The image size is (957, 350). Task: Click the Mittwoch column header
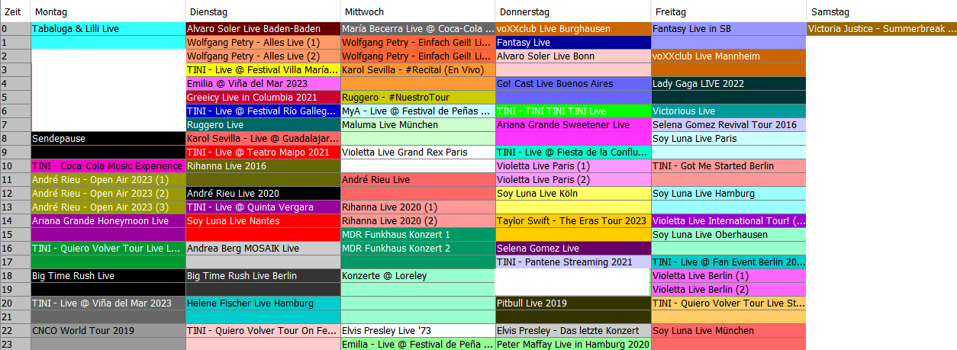pyautogui.click(x=417, y=11)
